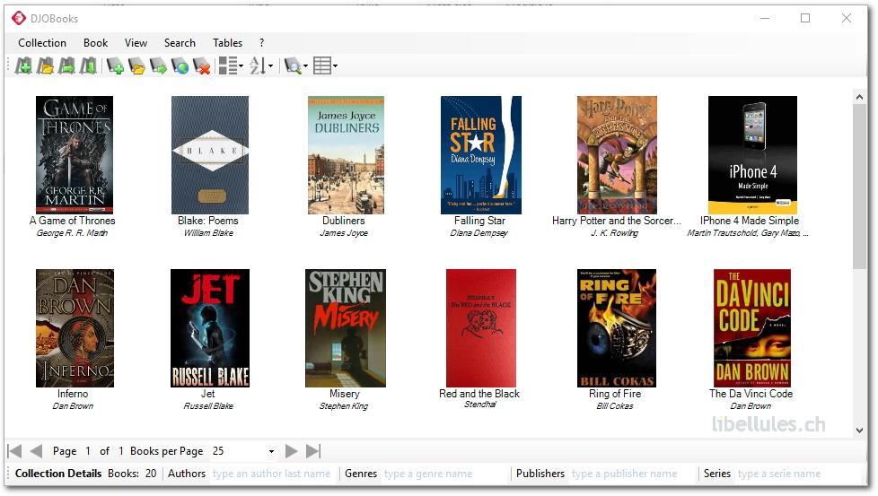Click the Export Book arrow icon
This screenshot has width=878, height=496.
[158, 66]
